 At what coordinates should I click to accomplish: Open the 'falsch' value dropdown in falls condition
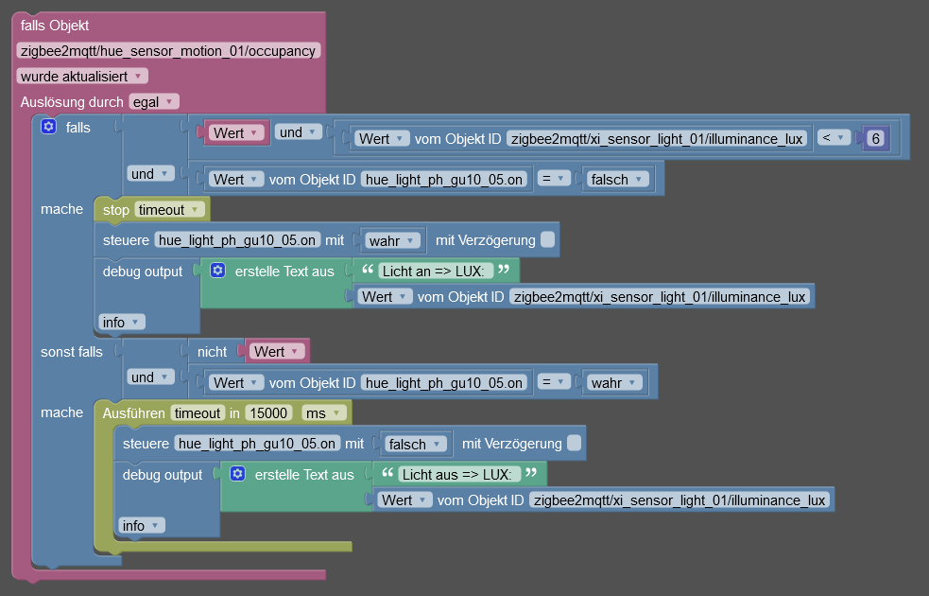(617, 179)
